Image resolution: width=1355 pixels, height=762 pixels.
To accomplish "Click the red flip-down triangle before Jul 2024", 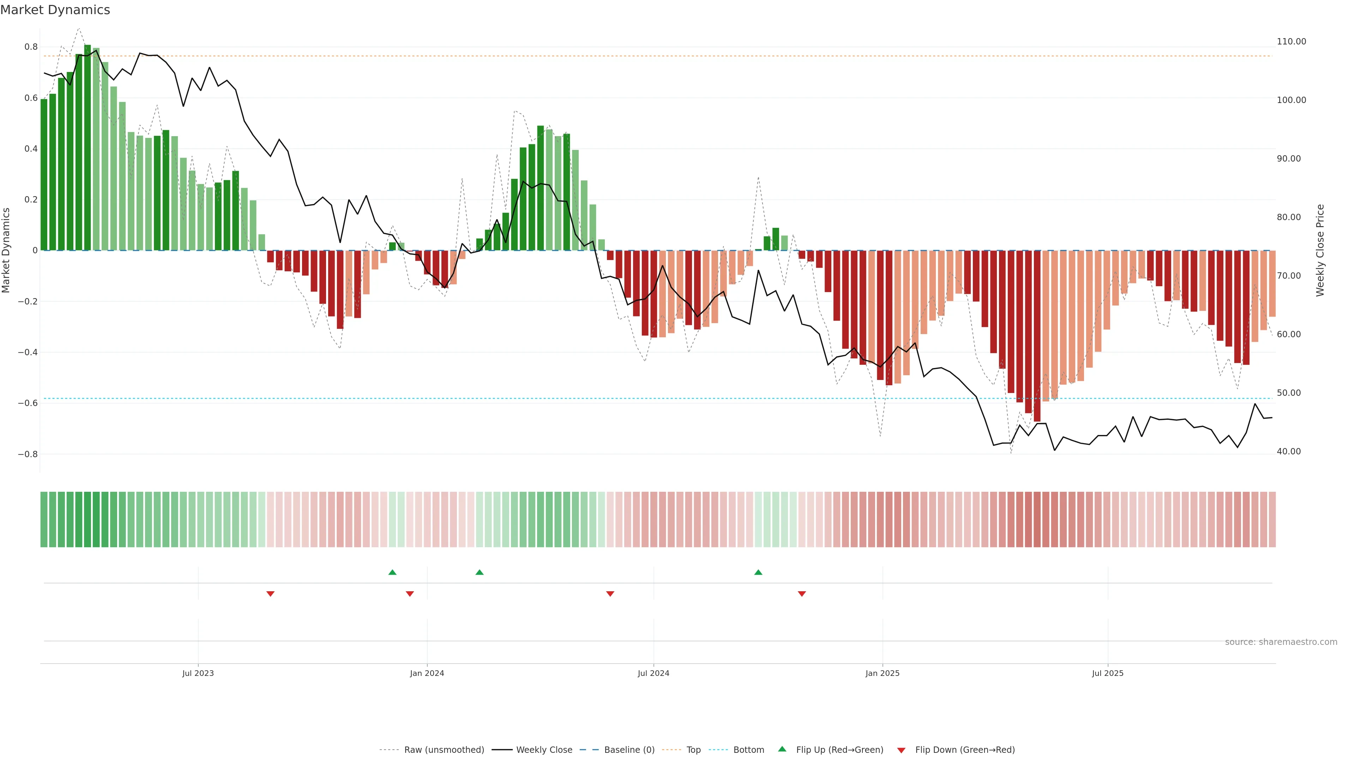I will (x=610, y=594).
